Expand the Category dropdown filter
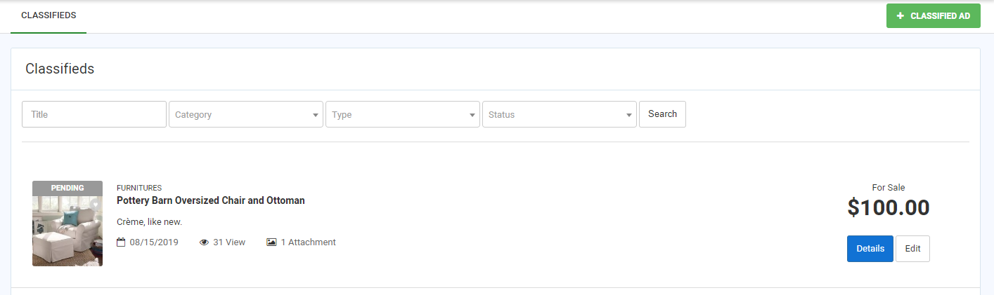 click(x=245, y=115)
